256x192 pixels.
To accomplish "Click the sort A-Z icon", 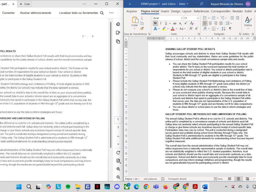I will click(223, 29).
